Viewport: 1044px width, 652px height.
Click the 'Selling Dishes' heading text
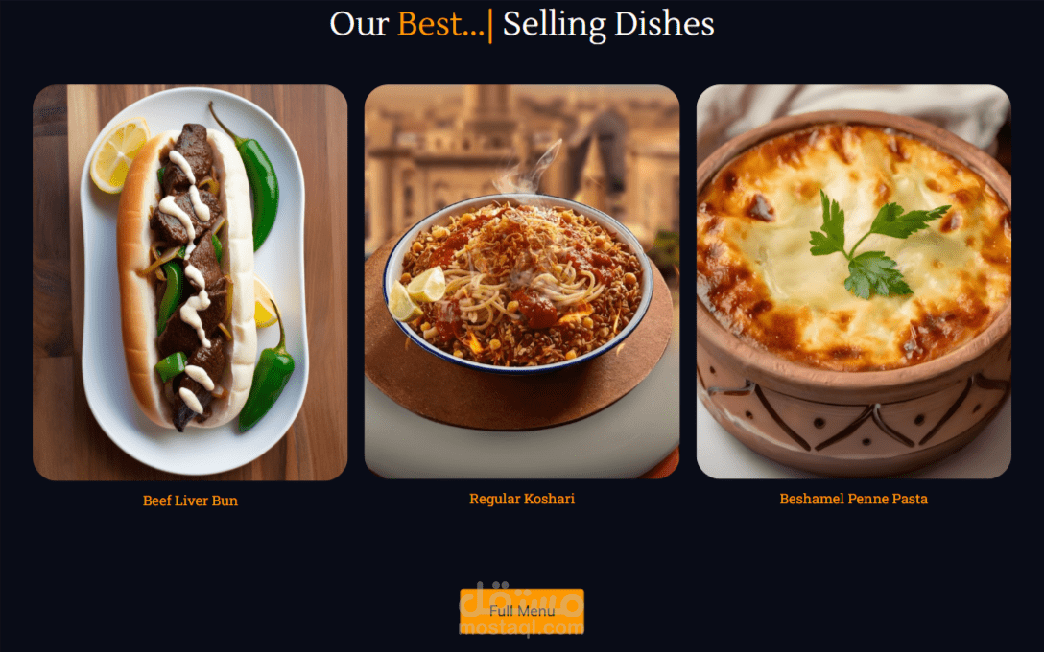pos(608,25)
